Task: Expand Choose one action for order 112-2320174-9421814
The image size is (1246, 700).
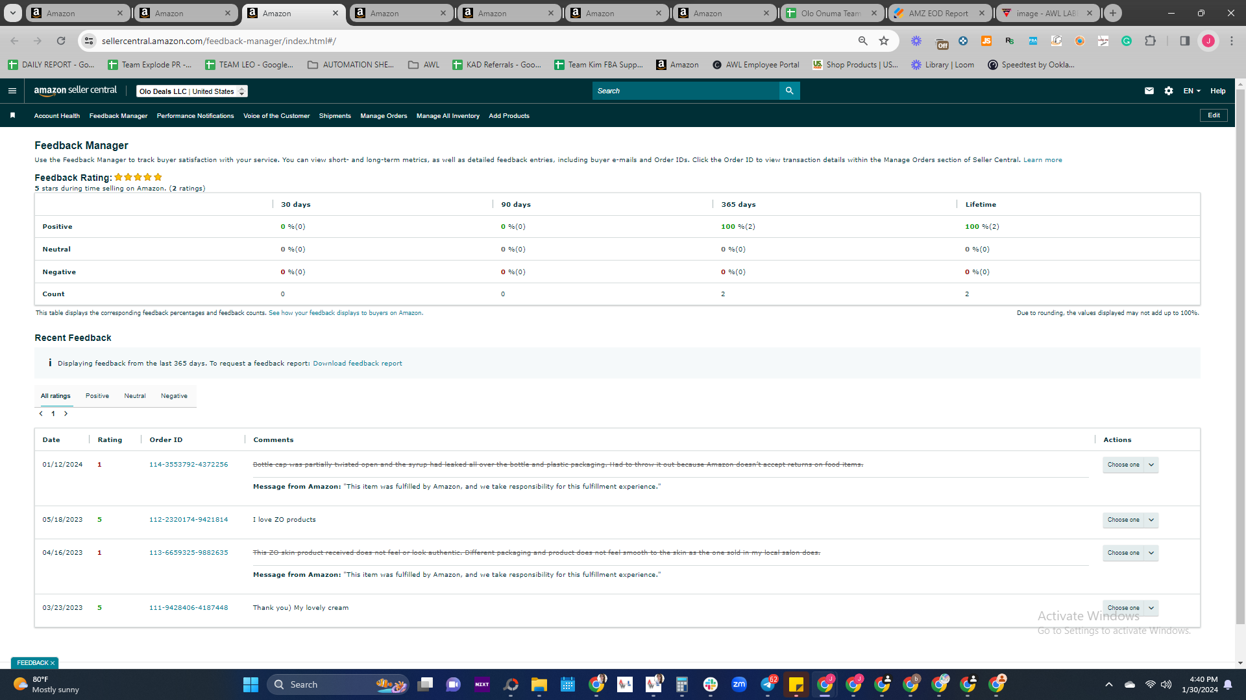Action: [1130, 520]
